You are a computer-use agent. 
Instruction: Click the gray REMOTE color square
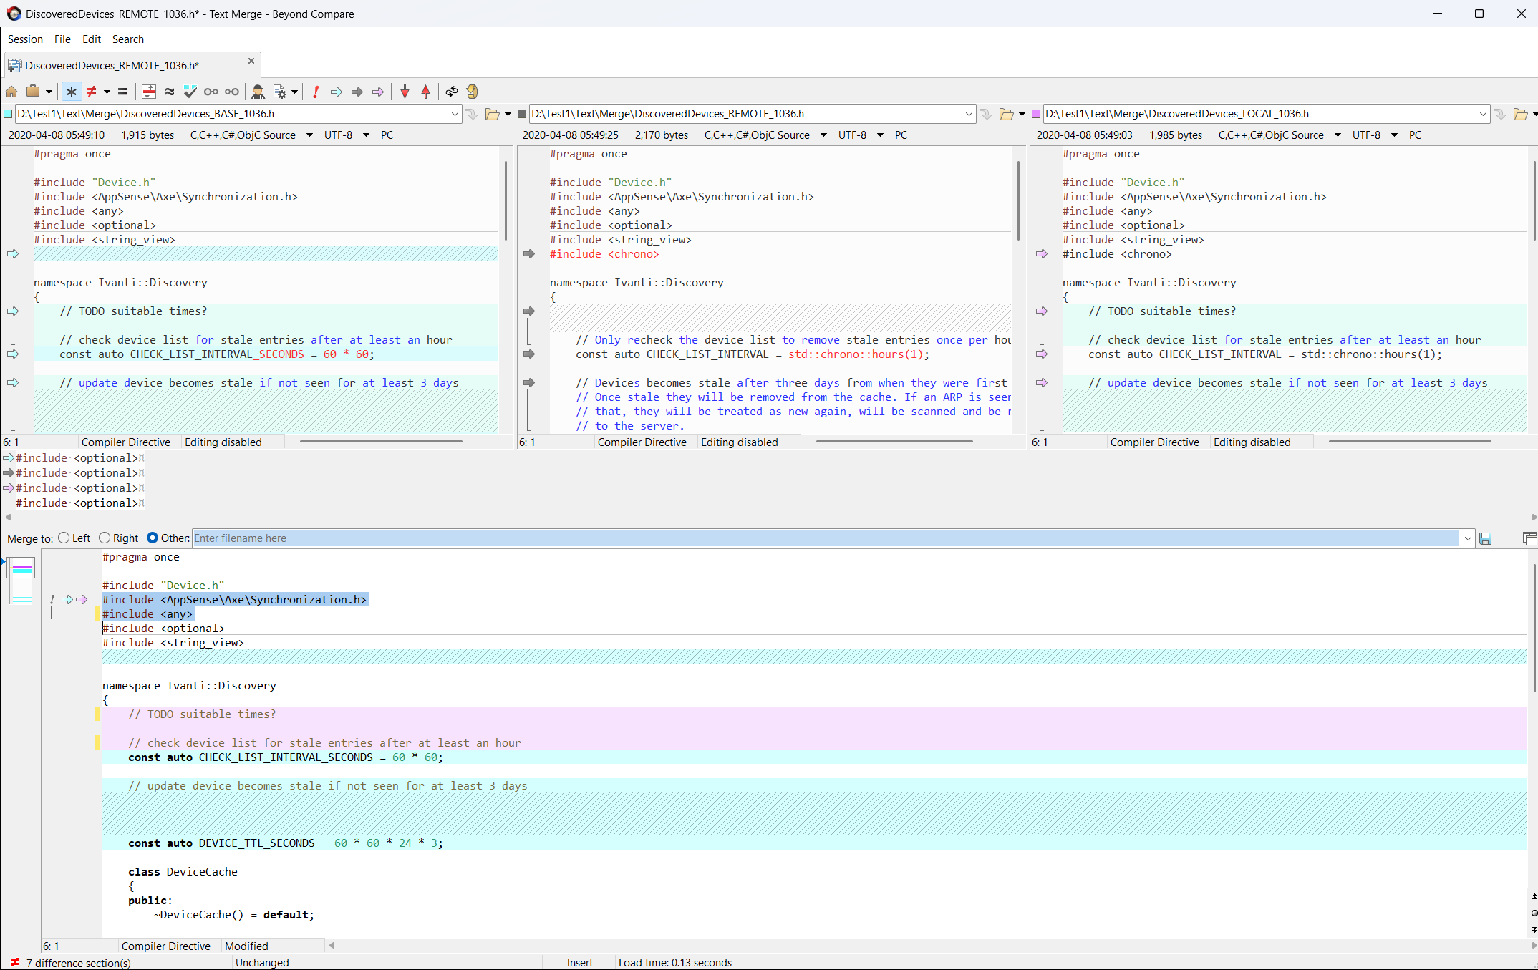522,114
